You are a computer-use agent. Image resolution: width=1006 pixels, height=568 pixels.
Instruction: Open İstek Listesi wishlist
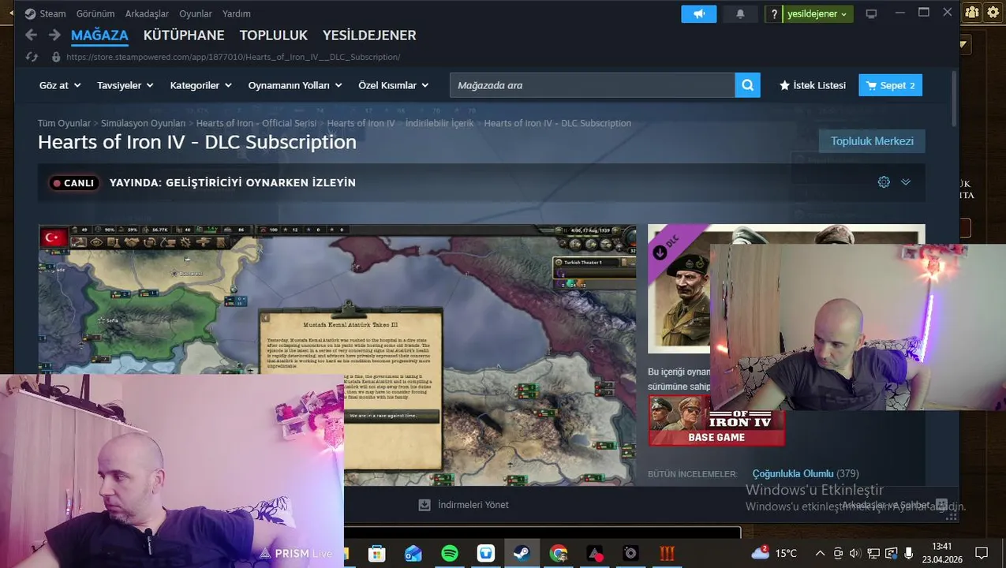pyautogui.click(x=813, y=85)
